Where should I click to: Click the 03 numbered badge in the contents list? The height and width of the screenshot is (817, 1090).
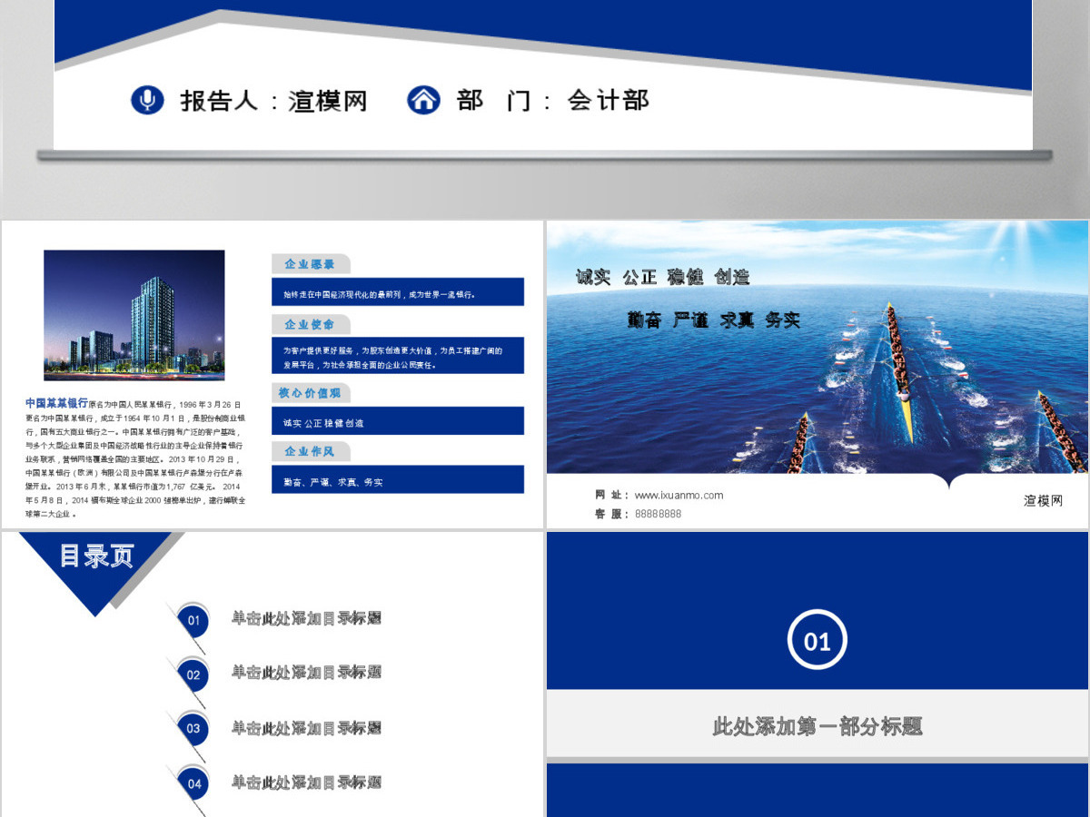pyautogui.click(x=193, y=728)
